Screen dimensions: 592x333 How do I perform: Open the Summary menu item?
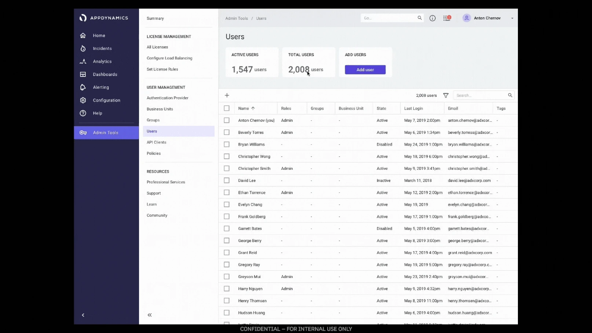(155, 18)
